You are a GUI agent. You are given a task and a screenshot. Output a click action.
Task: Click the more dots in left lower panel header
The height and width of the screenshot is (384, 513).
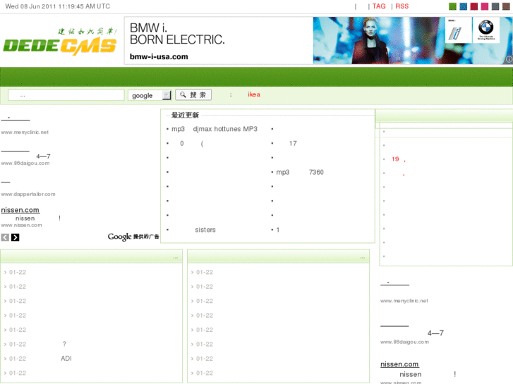[176, 258]
